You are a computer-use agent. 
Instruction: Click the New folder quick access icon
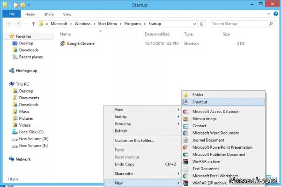pos(23,5)
